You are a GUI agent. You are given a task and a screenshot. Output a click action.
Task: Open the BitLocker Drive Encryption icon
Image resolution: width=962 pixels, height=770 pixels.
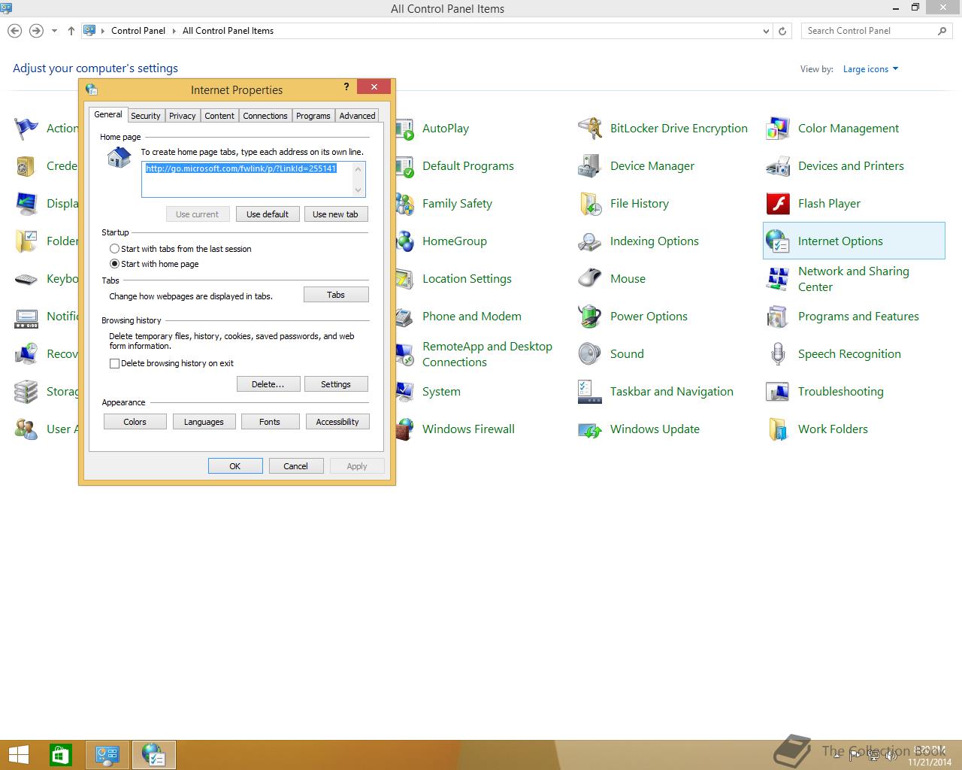(589, 129)
